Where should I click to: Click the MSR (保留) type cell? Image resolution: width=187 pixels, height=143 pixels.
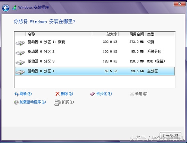pos(156,61)
